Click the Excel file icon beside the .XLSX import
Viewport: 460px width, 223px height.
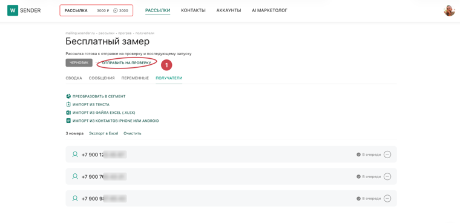68,113
